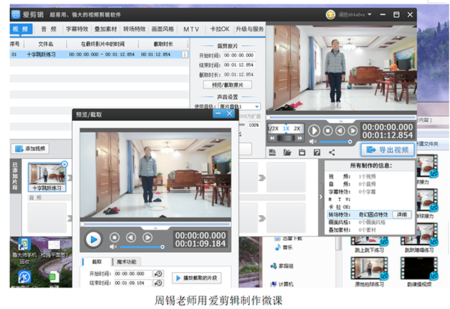Open the 字幕特效 tab

point(77,29)
